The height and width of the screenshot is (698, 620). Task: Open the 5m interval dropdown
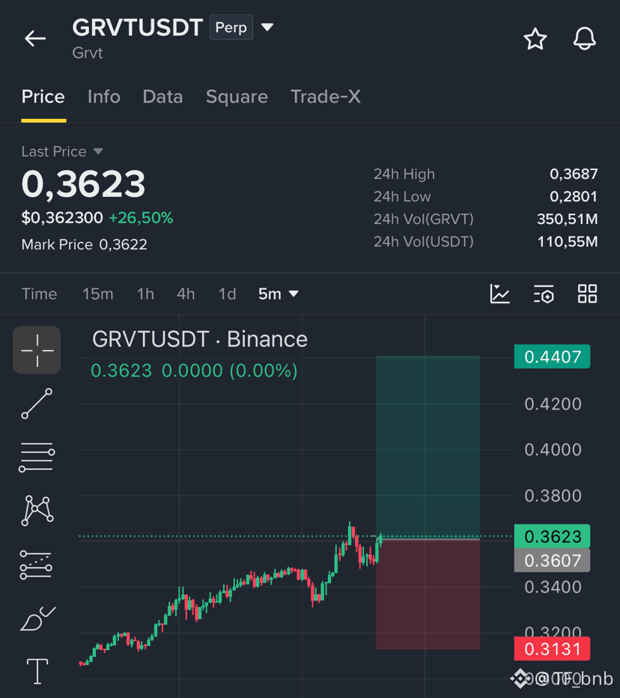[x=279, y=294]
